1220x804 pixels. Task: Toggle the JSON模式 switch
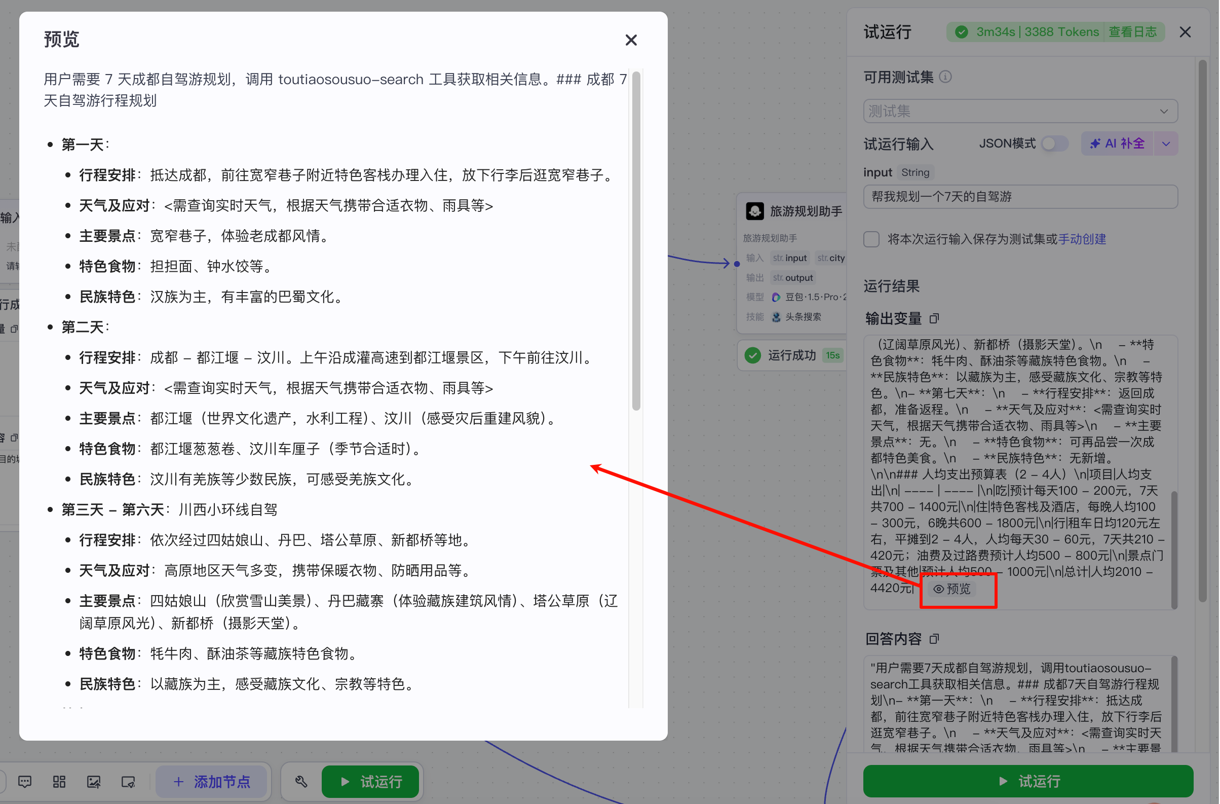[x=1054, y=143]
